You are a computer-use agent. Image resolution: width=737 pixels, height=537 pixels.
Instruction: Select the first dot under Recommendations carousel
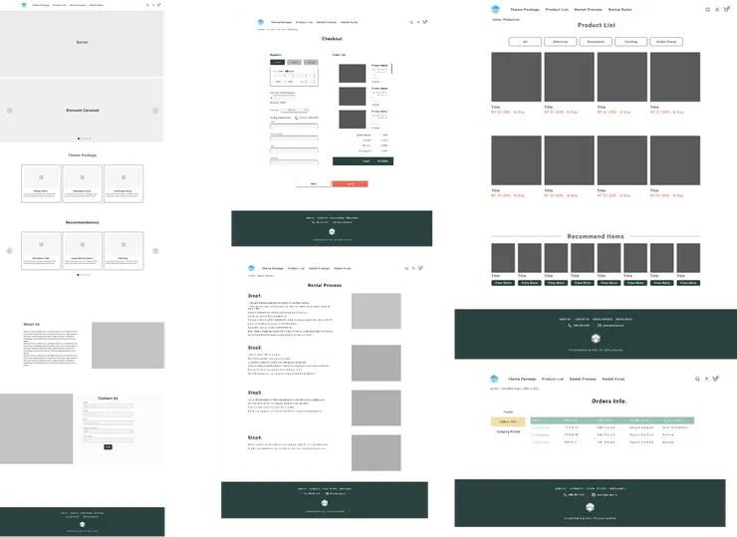tap(78, 275)
